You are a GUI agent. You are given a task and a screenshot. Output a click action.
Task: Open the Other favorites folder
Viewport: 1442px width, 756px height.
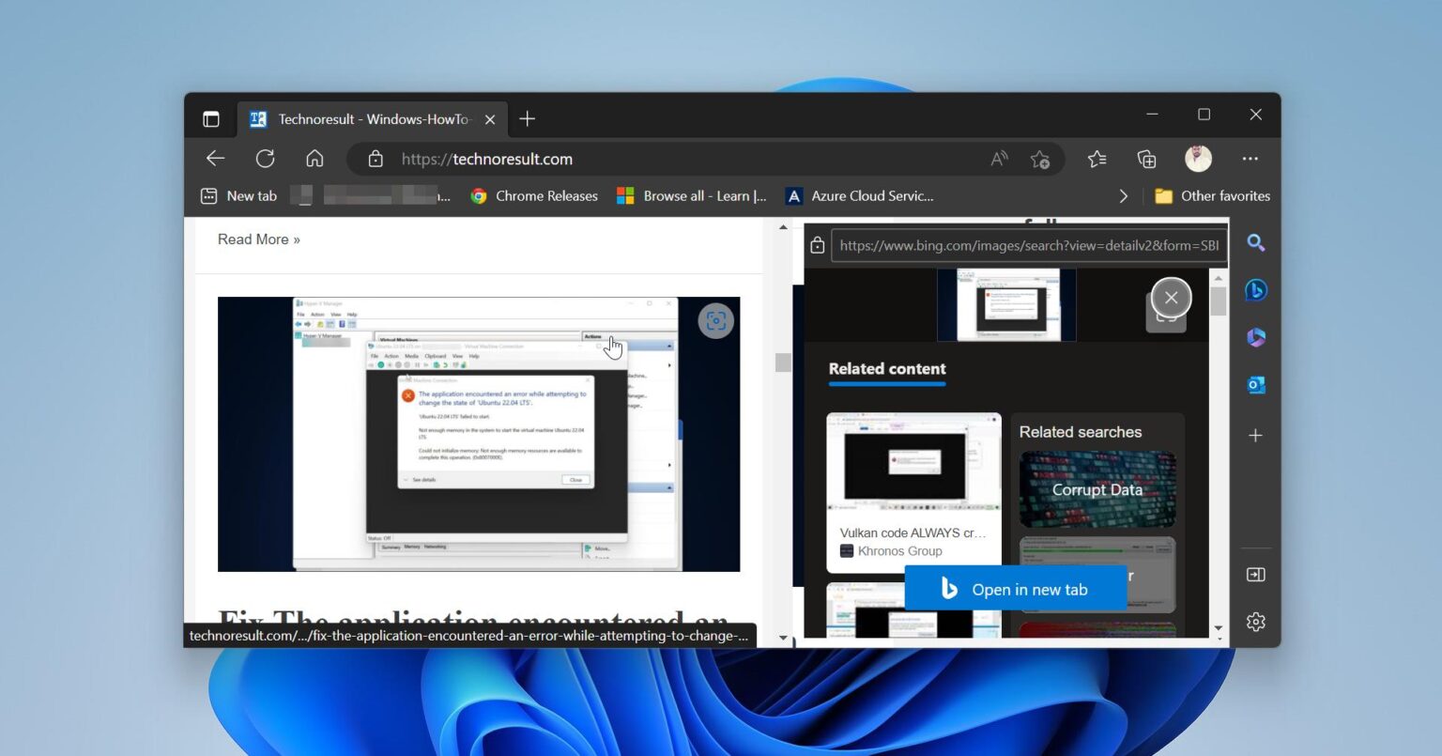click(1212, 195)
